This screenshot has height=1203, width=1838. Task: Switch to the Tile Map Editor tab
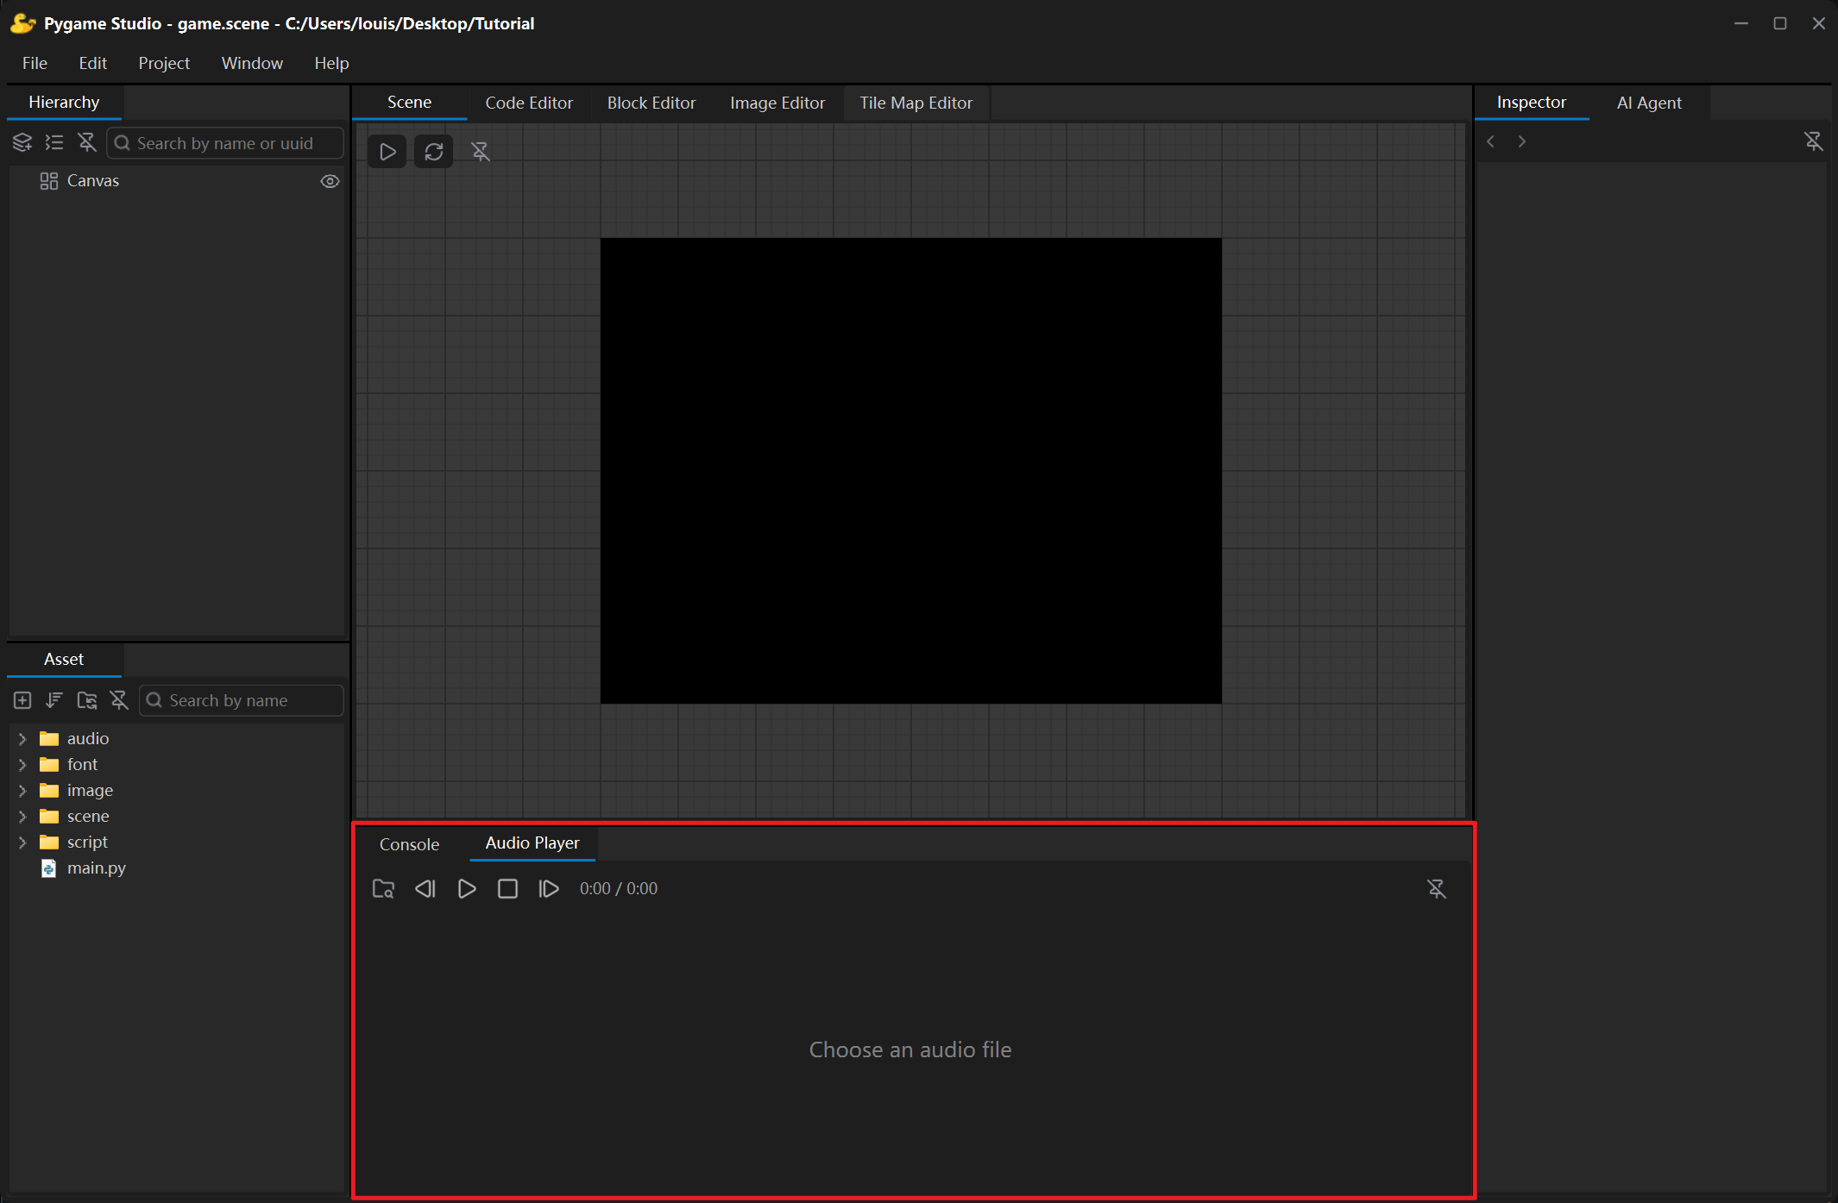click(916, 103)
